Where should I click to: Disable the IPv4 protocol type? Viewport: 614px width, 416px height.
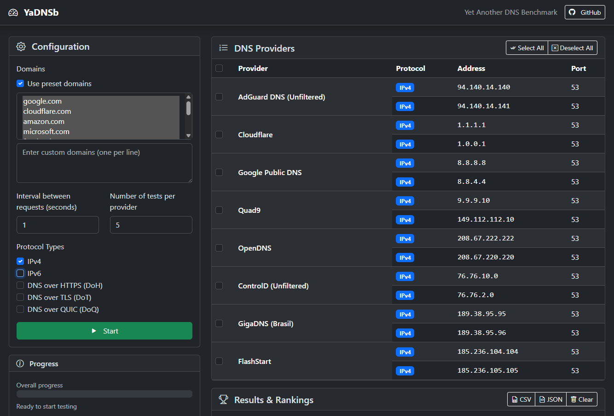(20, 261)
